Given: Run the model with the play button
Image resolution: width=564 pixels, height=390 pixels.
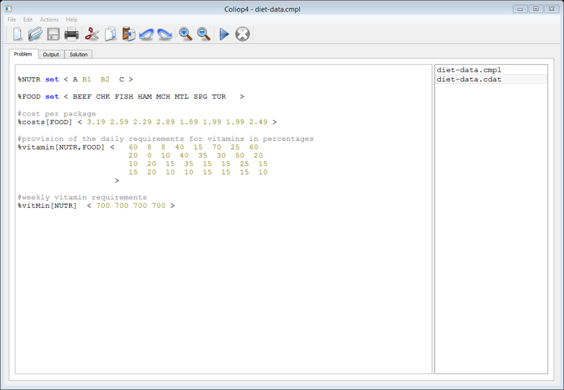Looking at the screenshot, I should pyautogui.click(x=224, y=34).
